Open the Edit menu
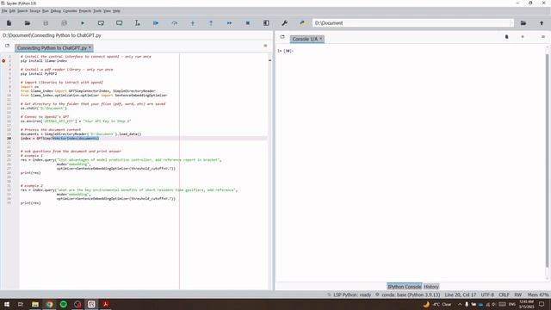This screenshot has height=310, width=551. click(x=12, y=11)
